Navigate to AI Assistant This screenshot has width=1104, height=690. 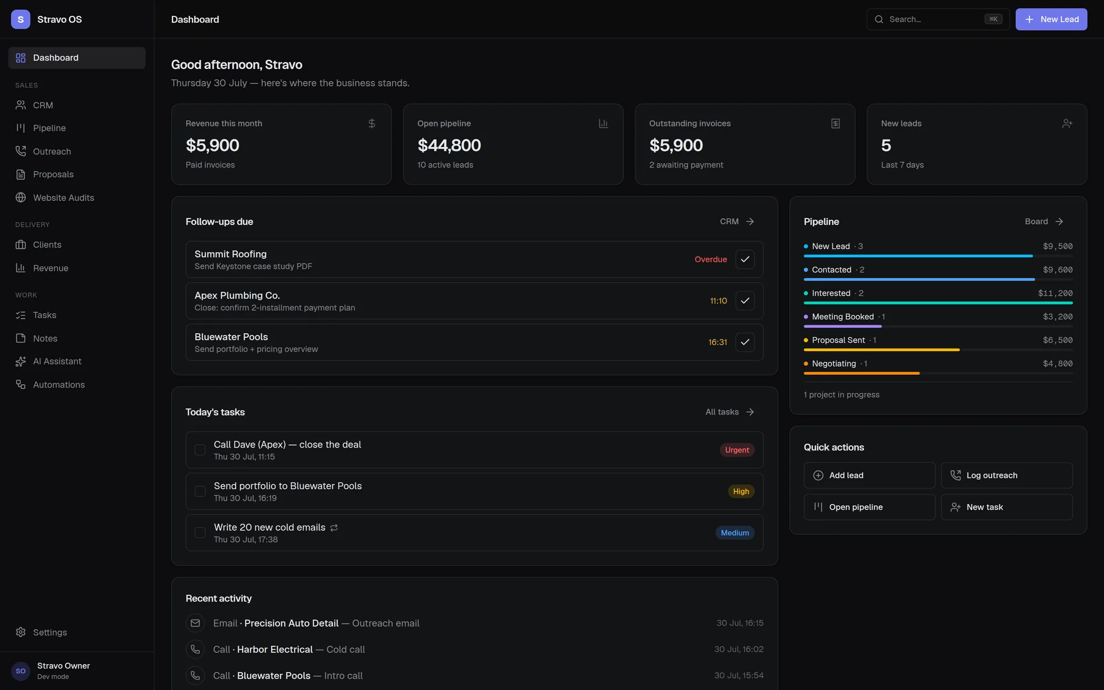click(77, 362)
